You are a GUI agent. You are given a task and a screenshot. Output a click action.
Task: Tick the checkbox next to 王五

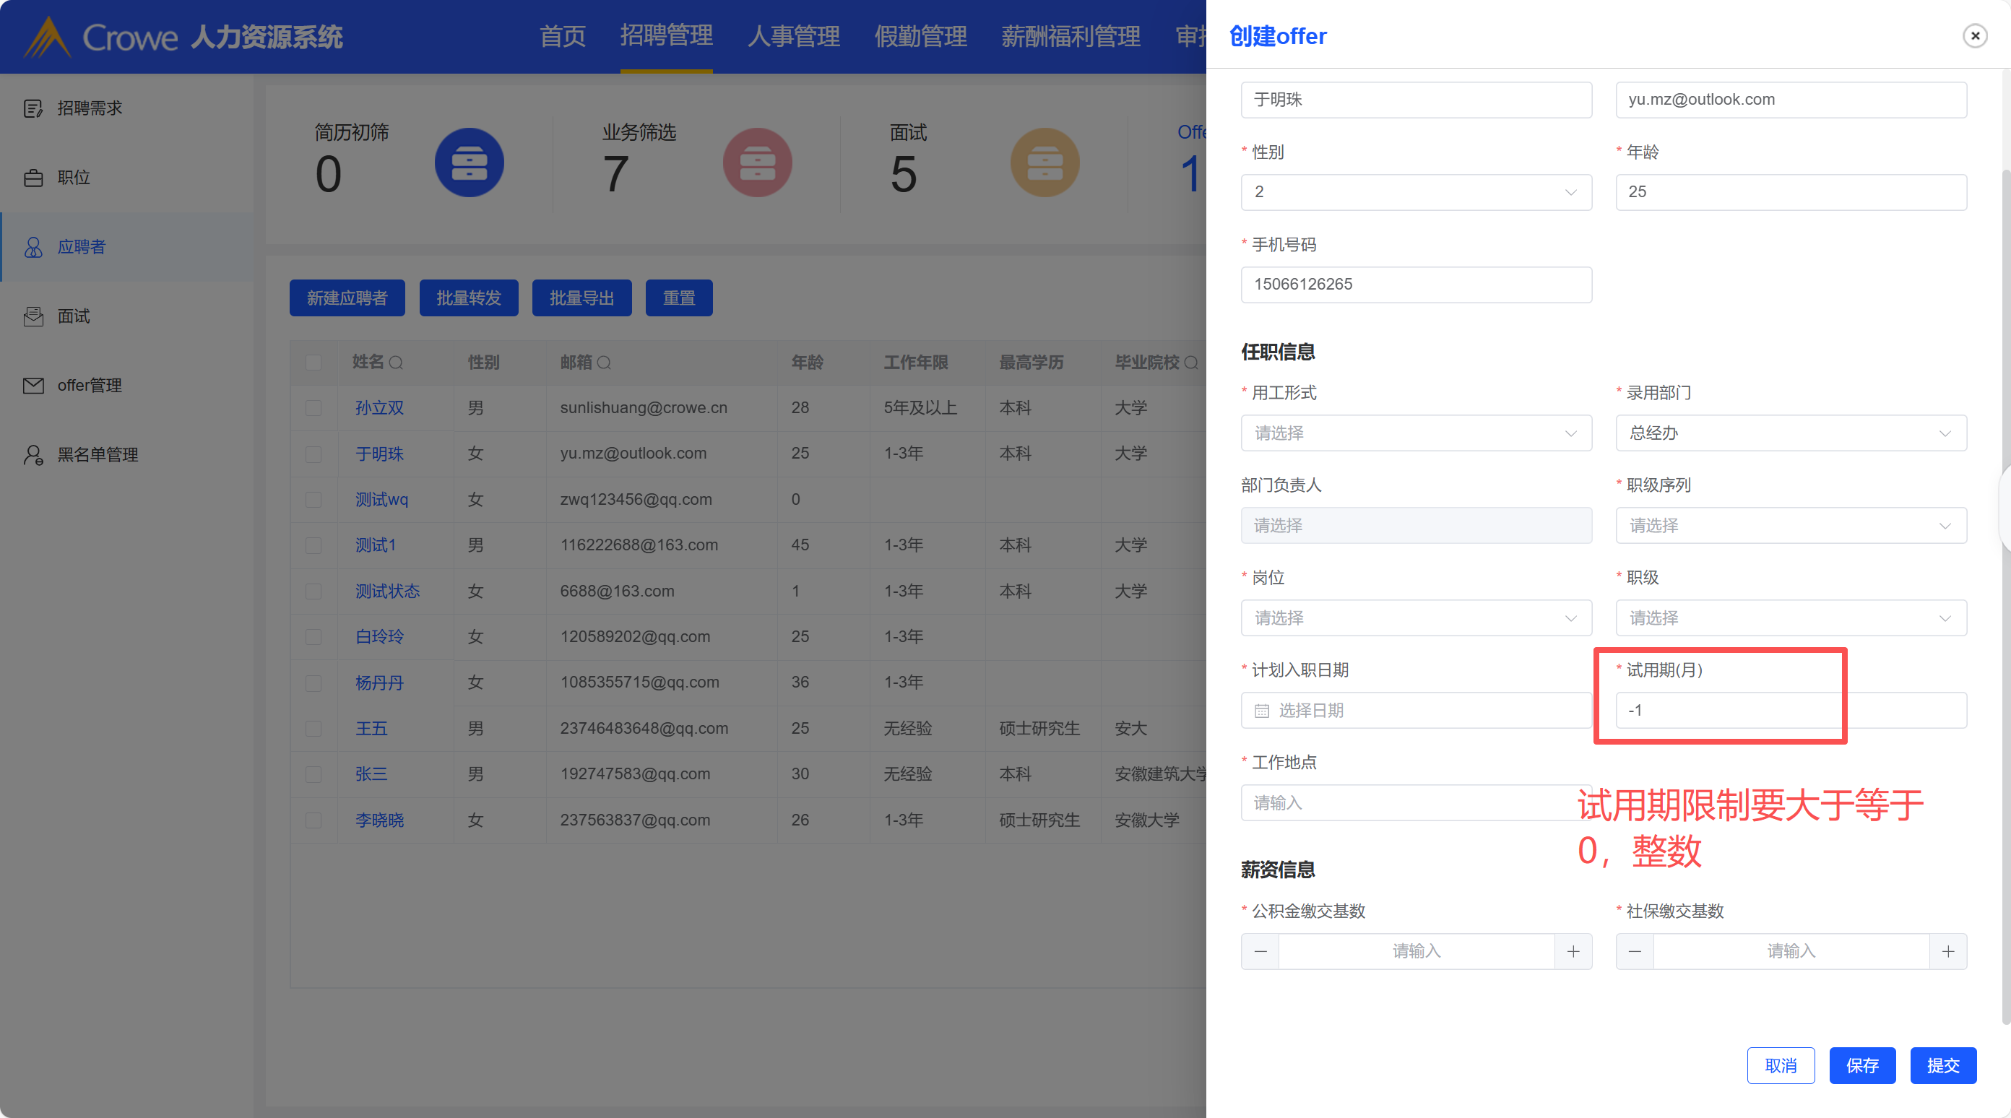tap(313, 729)
